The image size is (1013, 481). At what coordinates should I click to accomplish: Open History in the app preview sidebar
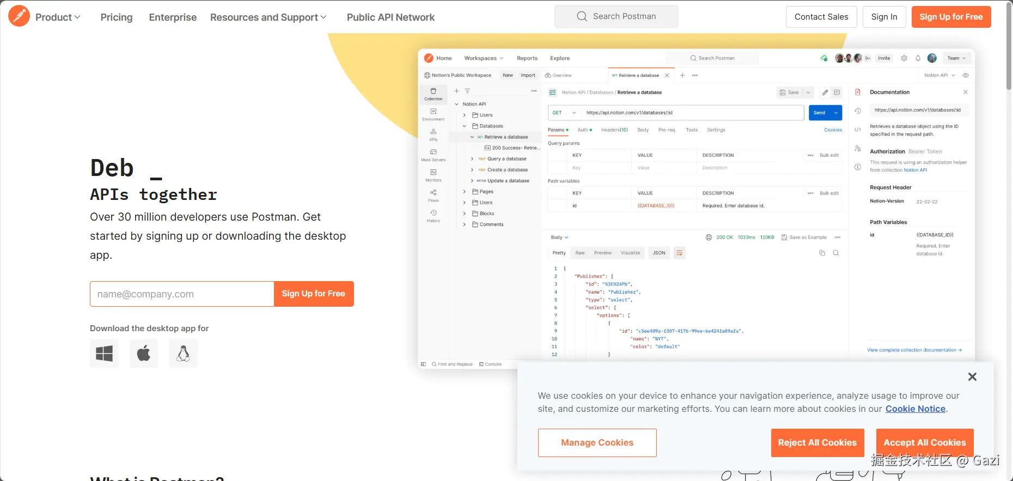point(434,216)
